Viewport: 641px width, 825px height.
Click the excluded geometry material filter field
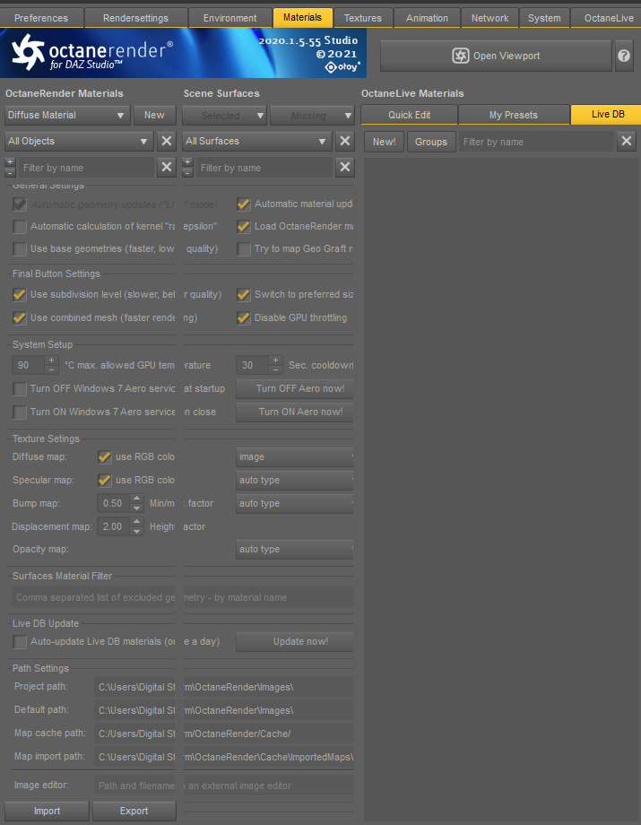point(183,598)
